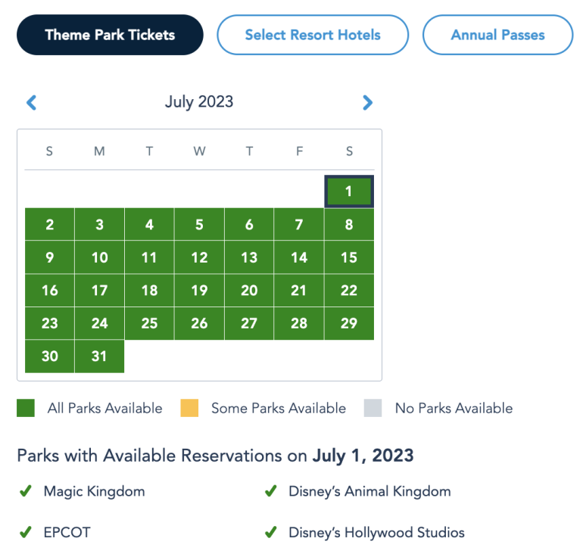This screenshot has height=554, width=583.
Task: Click green checkmark beside EPCOT
Action: pos(25,532)
